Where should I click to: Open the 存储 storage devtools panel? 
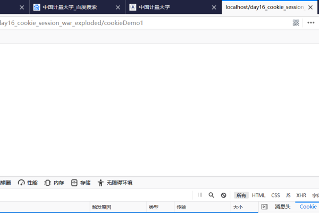[x=81, y=183]
